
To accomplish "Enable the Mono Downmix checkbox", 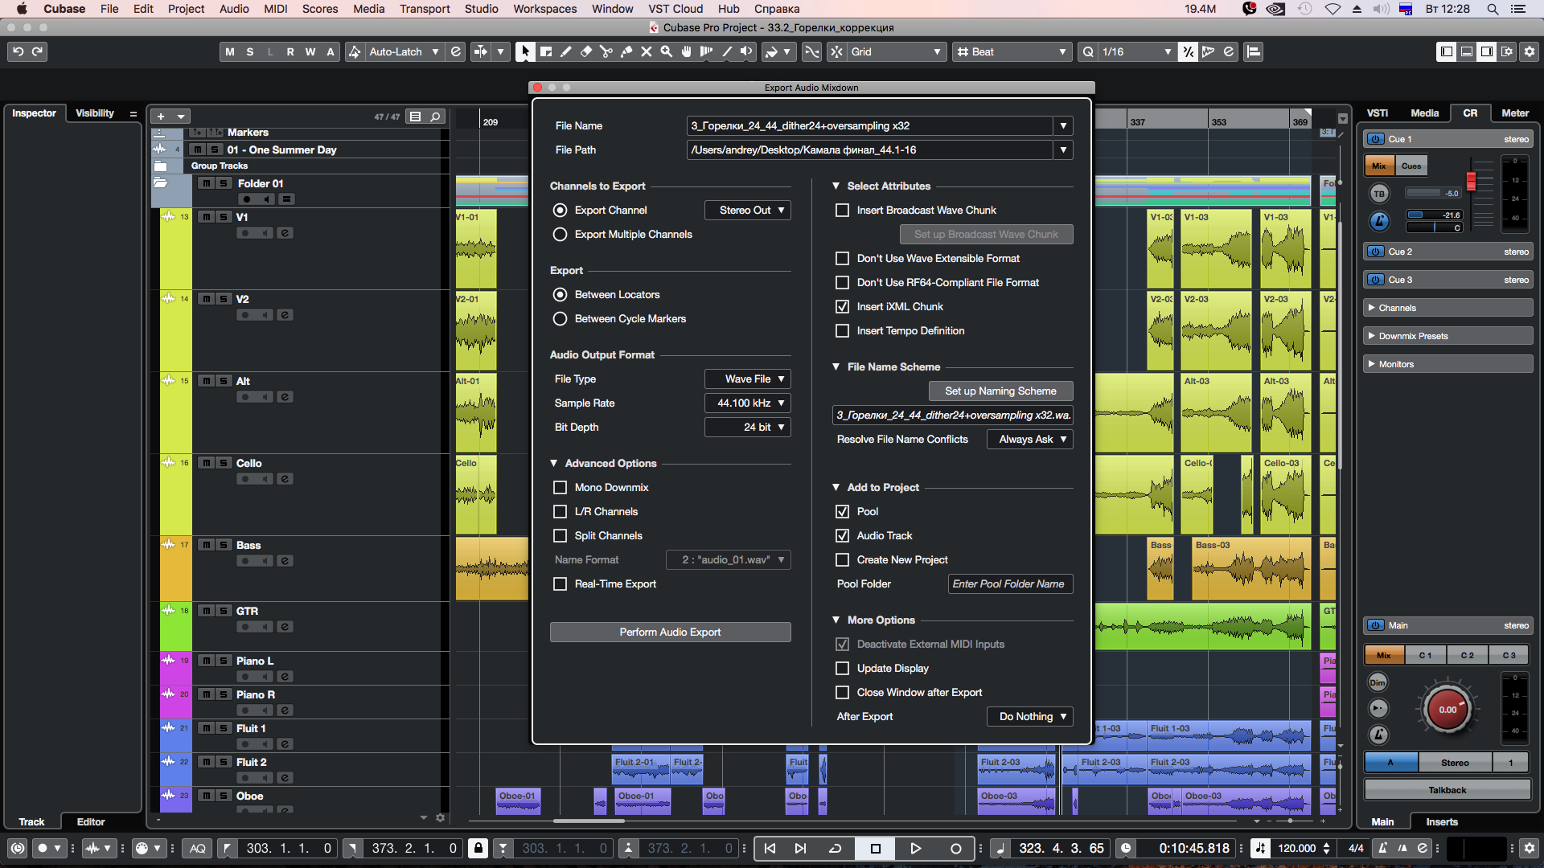I will click(561, 487).
